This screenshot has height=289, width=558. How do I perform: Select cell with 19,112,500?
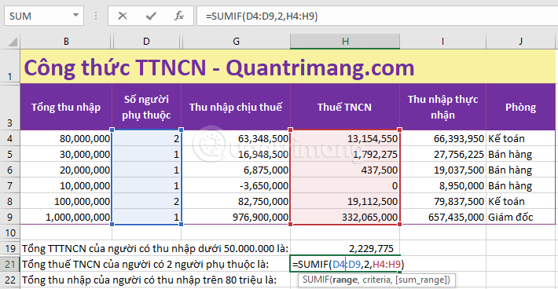(x=345, y=201)
